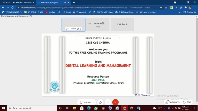Open the Extensions puzzle icon
Viewport: 198px width, 111px height.
pyautogui.click(x=185, y=7)
